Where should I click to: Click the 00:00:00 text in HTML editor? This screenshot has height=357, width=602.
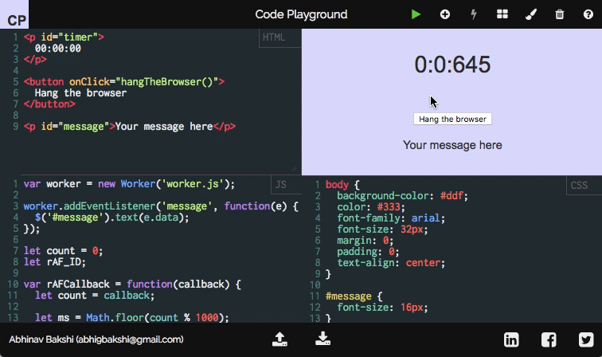[x=58, y=49]
